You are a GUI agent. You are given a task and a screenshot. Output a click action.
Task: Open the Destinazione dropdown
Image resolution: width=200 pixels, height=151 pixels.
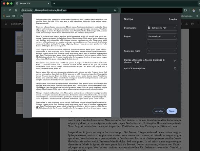(162, 28)
